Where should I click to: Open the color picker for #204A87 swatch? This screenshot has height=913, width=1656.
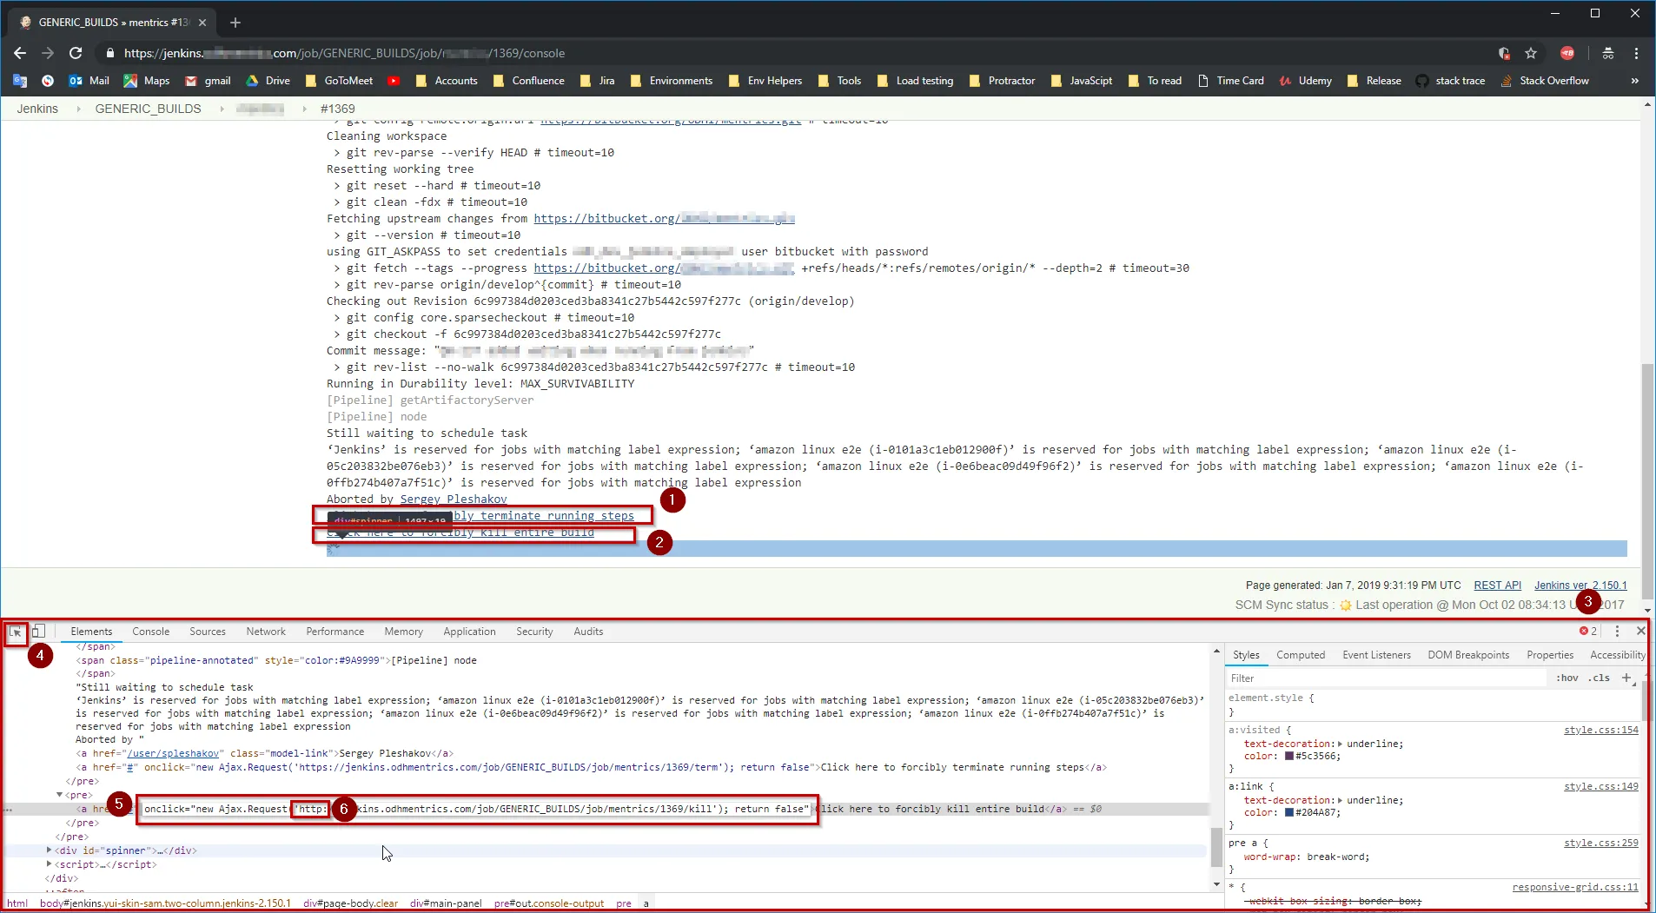coord(1289,812)
